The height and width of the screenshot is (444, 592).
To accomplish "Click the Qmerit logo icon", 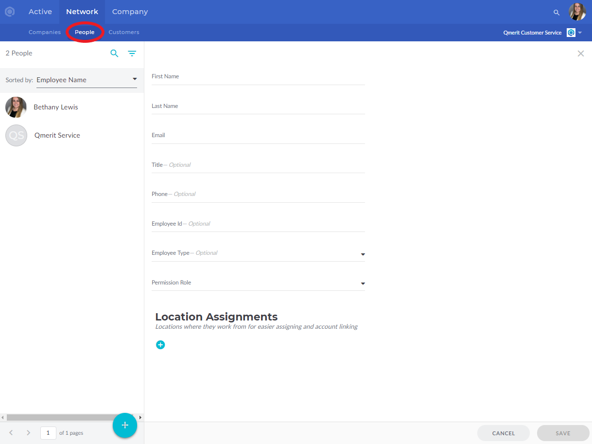I will tap(10, 12).
